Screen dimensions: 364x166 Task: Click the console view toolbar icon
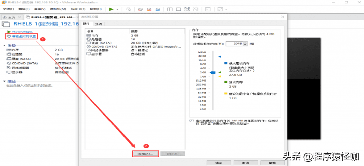[x=207, y=9]
